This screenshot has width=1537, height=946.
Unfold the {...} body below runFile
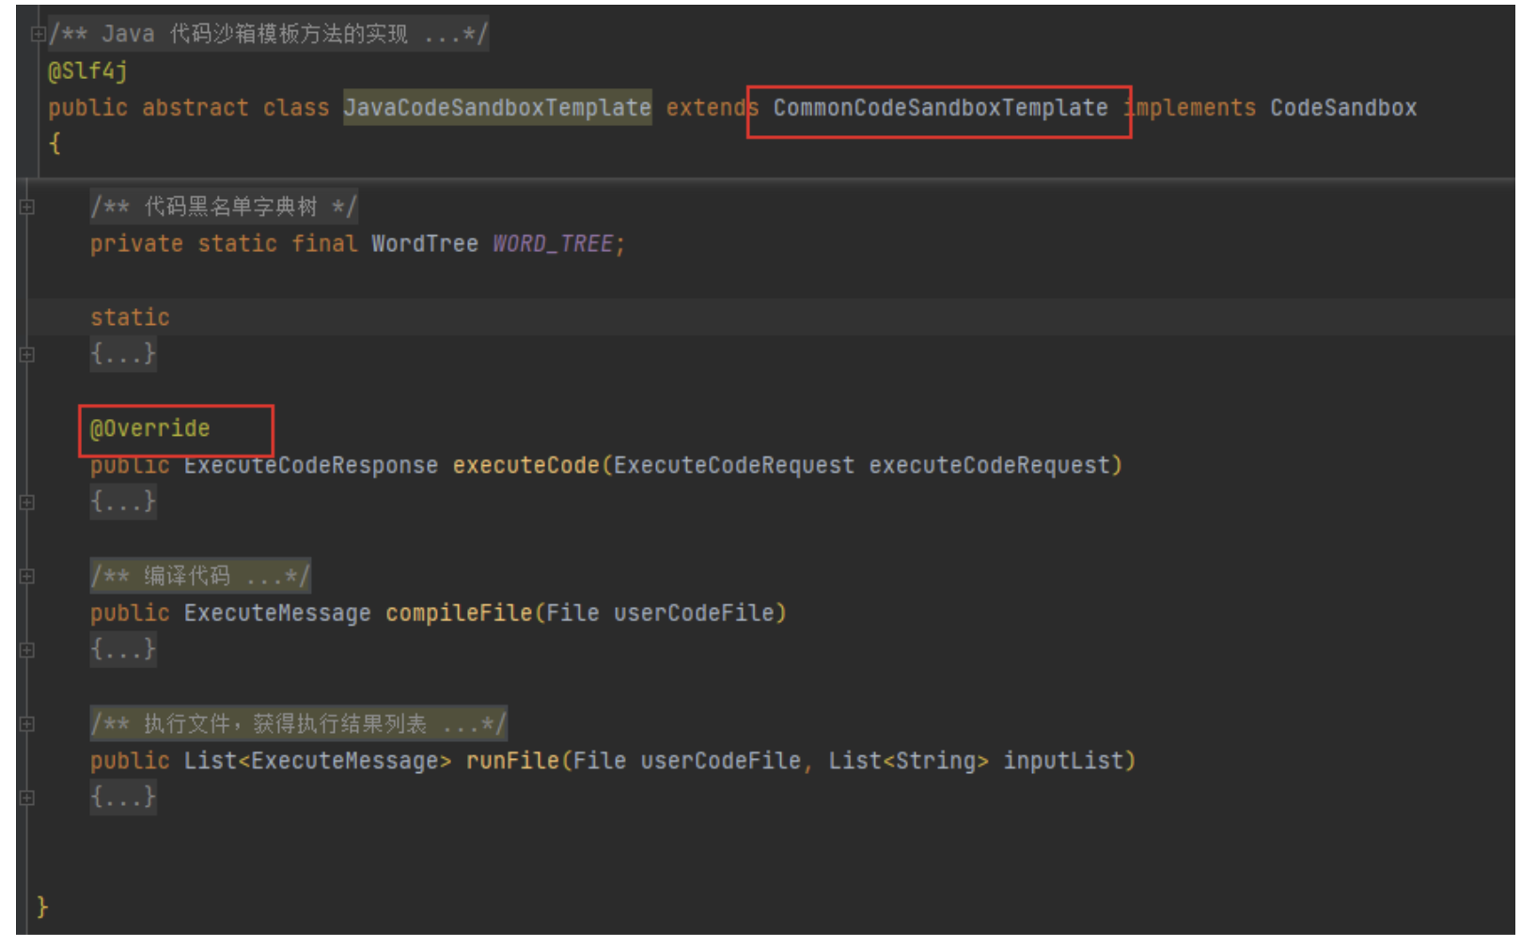coord(123,798)
